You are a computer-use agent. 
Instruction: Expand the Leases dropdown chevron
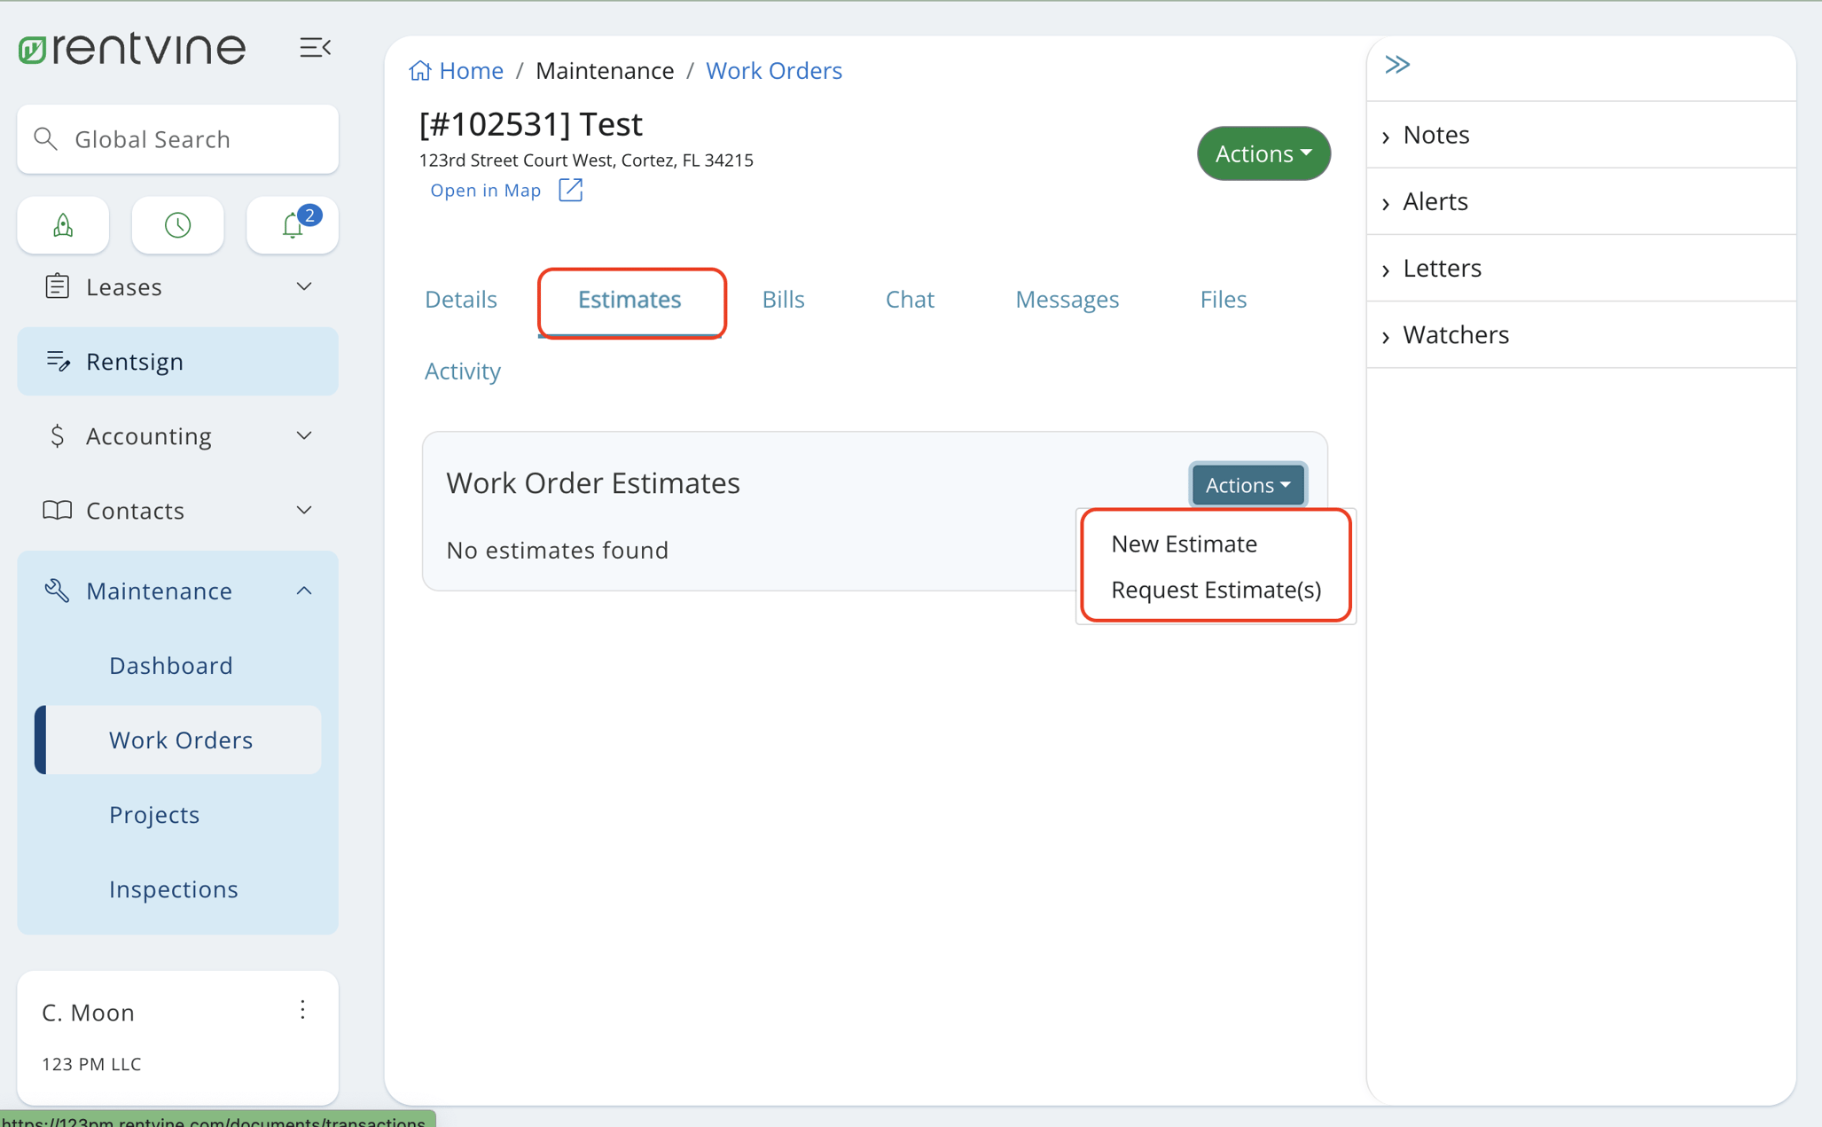coord(304,286)
